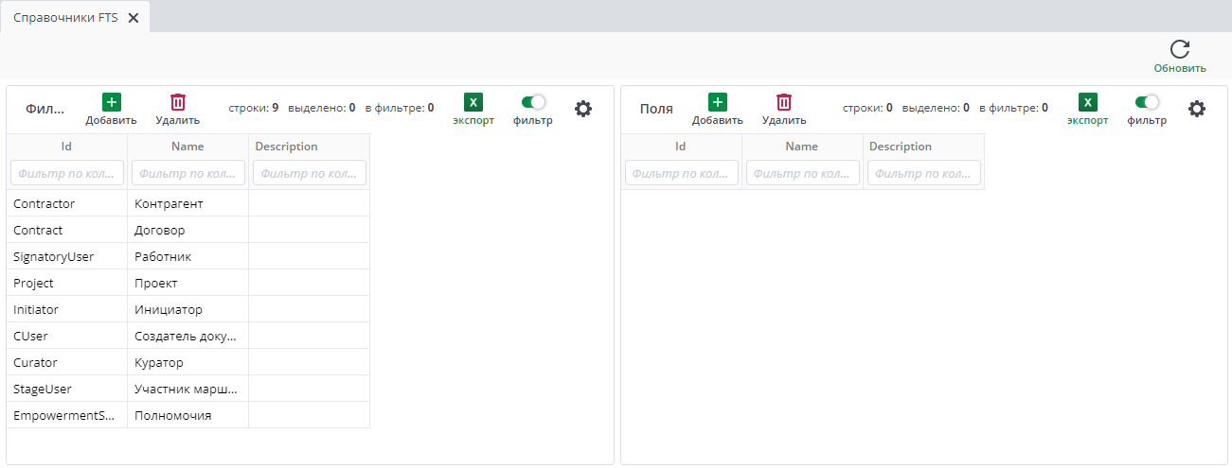
Task: Add a row in the Поля panel
Action: [x=718, y=103]
